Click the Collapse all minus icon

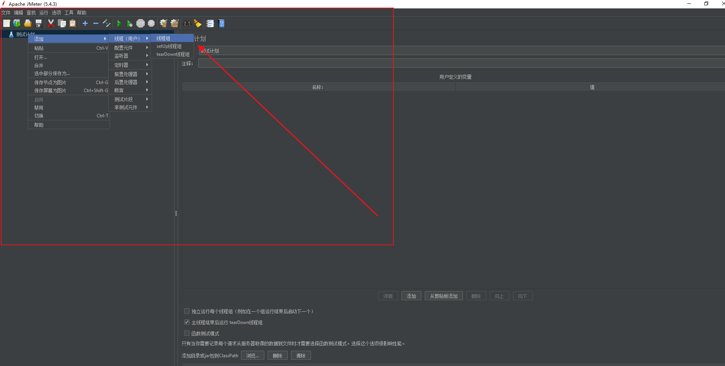pos(96,23)
